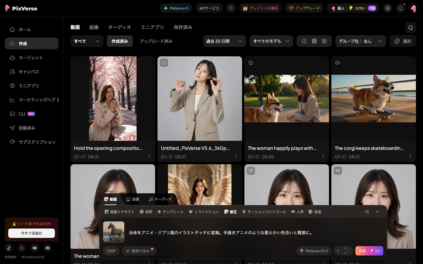Open the 720P resolution selector
This screenshot has width=423, height=264.
(111, 251)
